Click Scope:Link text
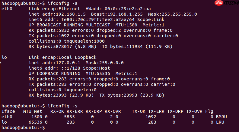The height and width of the screenshot is (132, 239). point(151,20)
